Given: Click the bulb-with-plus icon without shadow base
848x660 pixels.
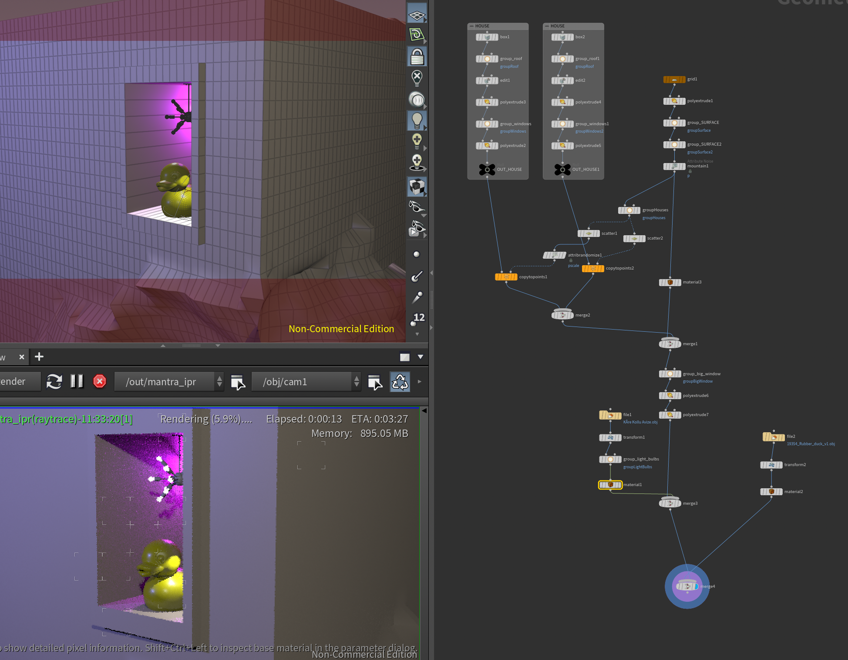Looking at the screenshot, I should pyautogui.click(x=417, y=141).
